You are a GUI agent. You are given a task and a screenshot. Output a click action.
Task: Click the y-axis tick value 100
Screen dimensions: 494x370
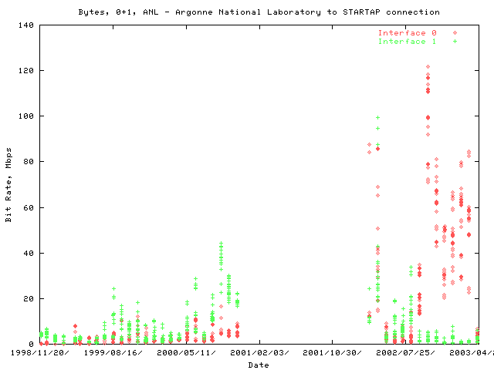coord(26,116)
